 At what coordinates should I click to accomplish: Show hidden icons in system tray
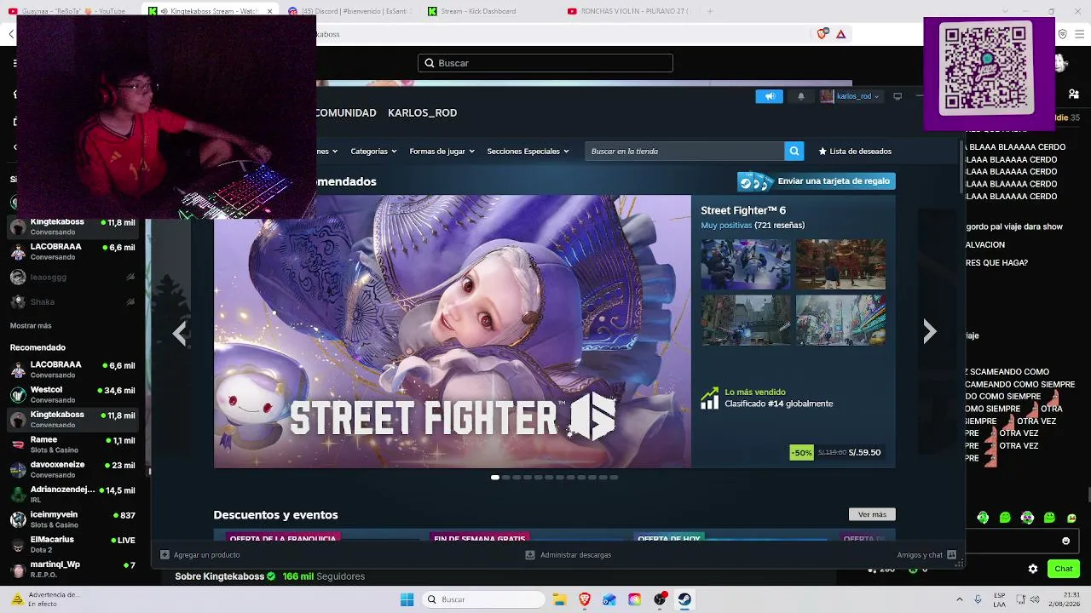click(960, 599)
